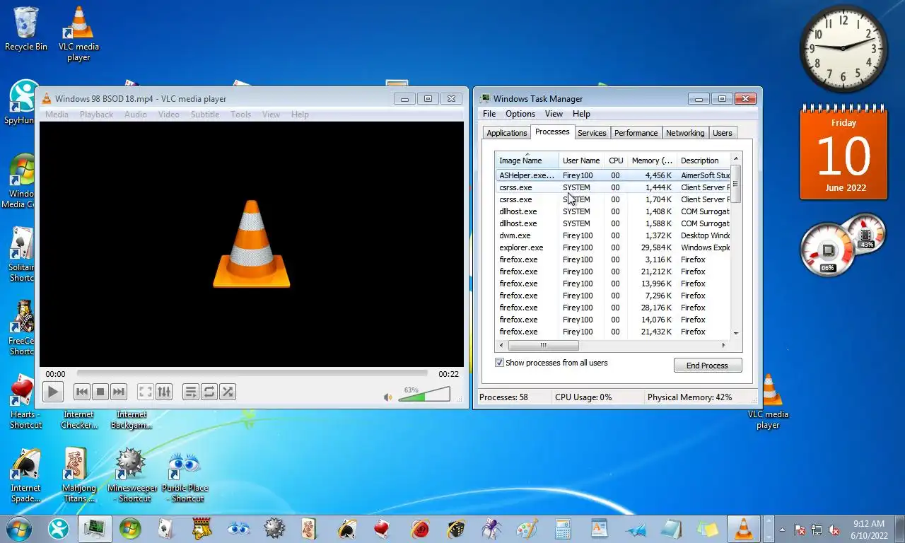Sort processes by CPU column

click(x=616, y=160)
